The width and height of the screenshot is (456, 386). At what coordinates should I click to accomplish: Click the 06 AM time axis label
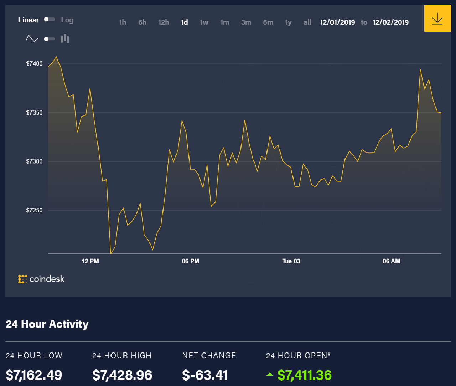pos(392,261)
